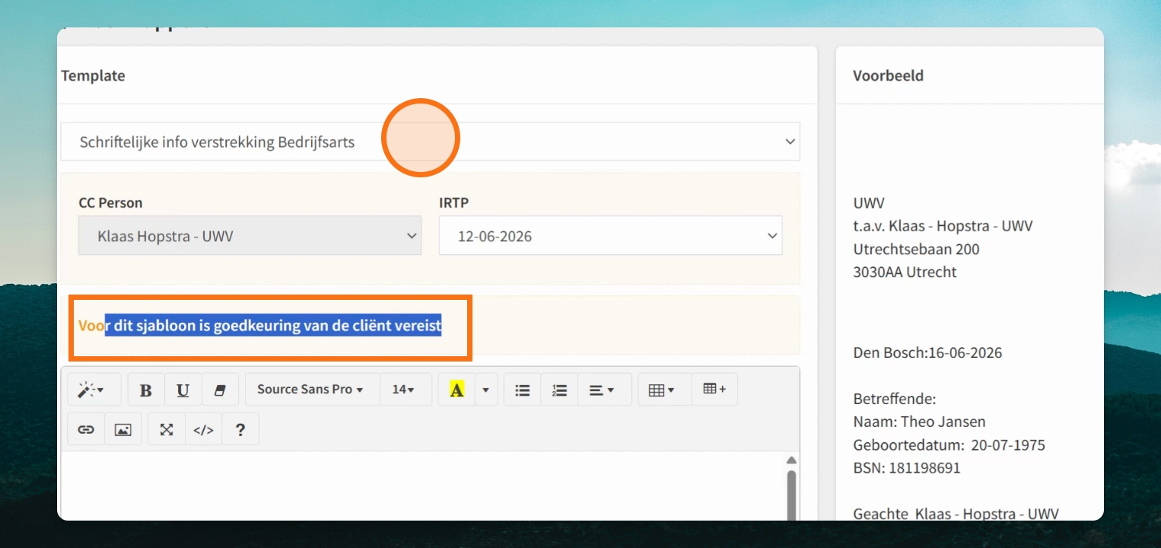Open the color picker arrow dropdown

(485, 390)
